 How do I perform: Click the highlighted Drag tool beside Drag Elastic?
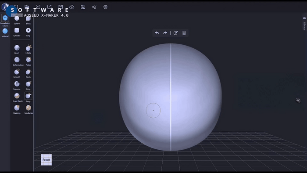28,97
